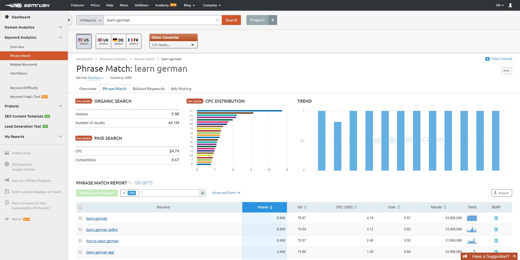The image size is (520, 260).
Task: Check the learn german app row checkbox
Action: [80, 252]
